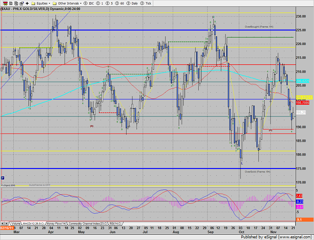314x240 pixels.
Task: Open the Equities folder dropdown
Action: pos(41,3)
